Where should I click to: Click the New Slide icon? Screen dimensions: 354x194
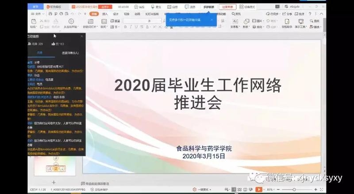click(x=89, y=22)
